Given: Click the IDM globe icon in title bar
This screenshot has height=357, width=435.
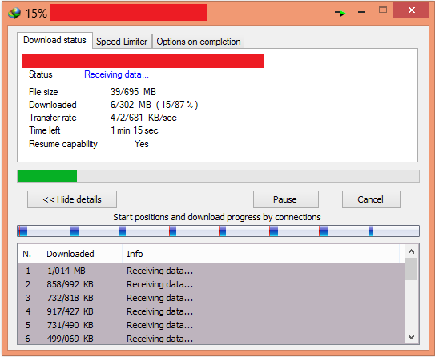Looking at the screenshot, I should pyautogui.click(x=14, y=13).
